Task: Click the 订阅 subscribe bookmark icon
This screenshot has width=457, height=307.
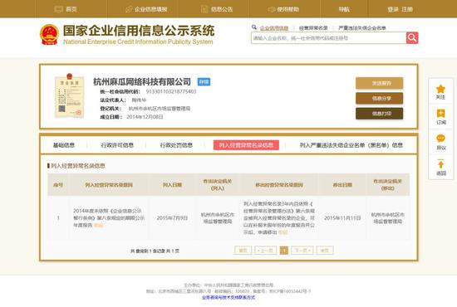Action: (x=440, y=114)
